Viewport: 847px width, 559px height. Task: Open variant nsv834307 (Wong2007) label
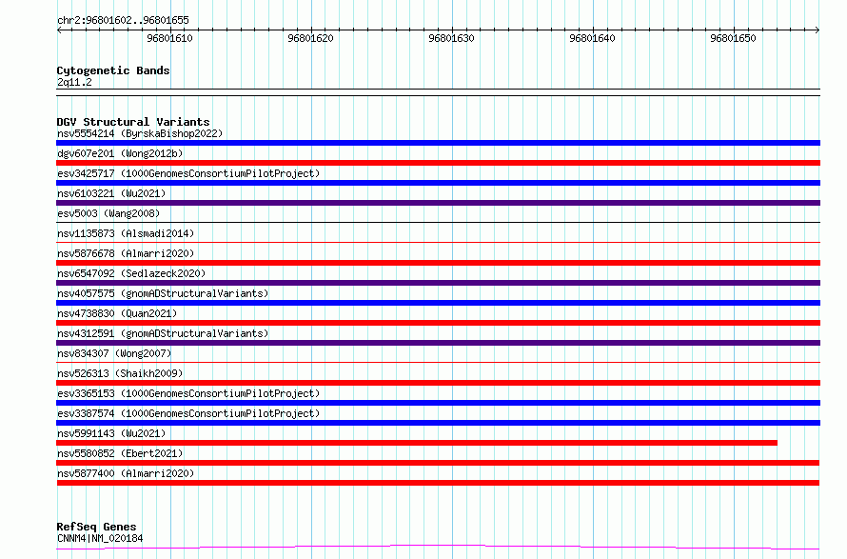(x=114, y=353)
